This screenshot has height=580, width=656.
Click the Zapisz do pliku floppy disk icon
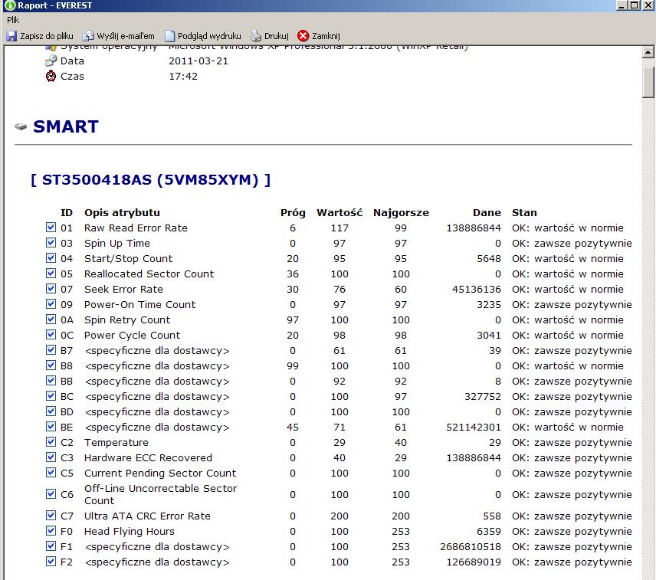click(11, 36)
